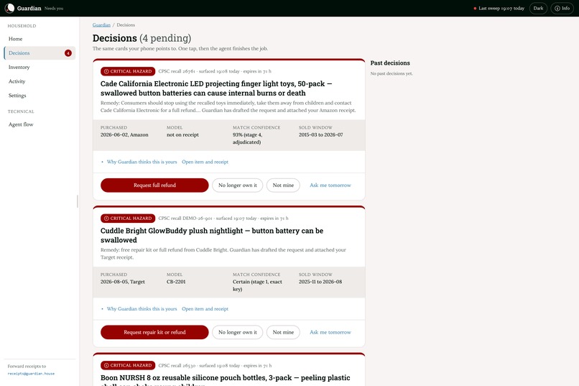Click 'CPSC recall DEMO-26-901' metadata text

point(185,219)
